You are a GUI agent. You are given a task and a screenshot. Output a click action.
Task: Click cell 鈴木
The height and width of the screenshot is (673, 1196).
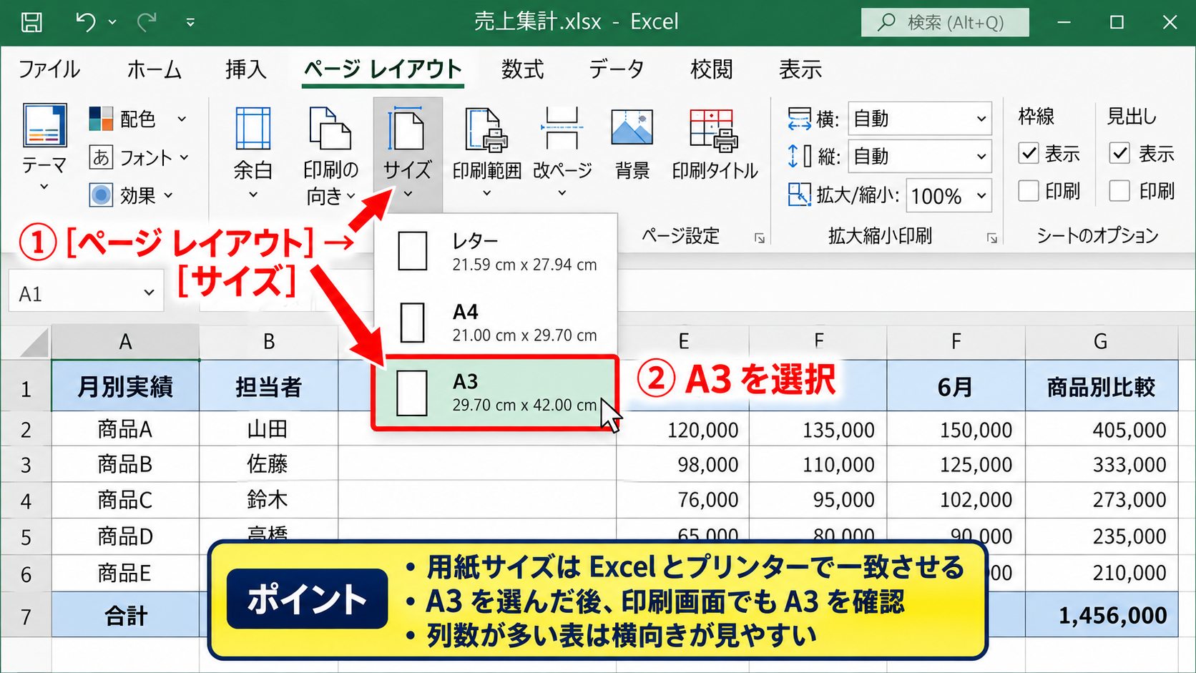[x=269, y=499]
